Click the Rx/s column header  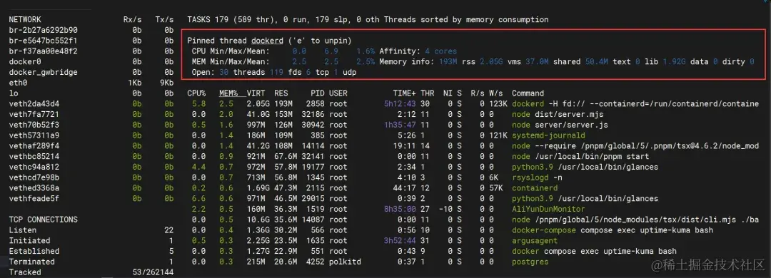[132, 20]
